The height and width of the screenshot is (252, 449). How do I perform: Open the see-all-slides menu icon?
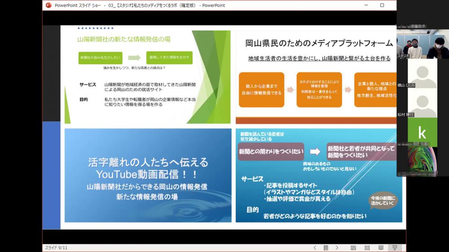(326, 248)
